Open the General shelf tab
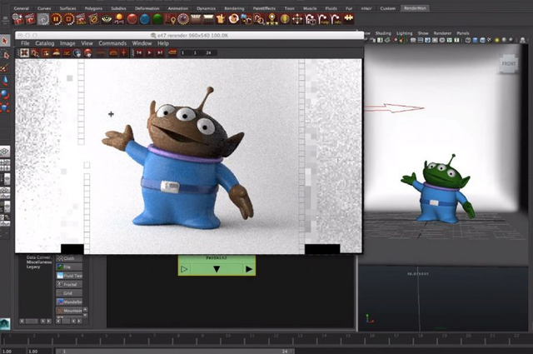This screenshot has width=533, height=354. tap(22, 8)
